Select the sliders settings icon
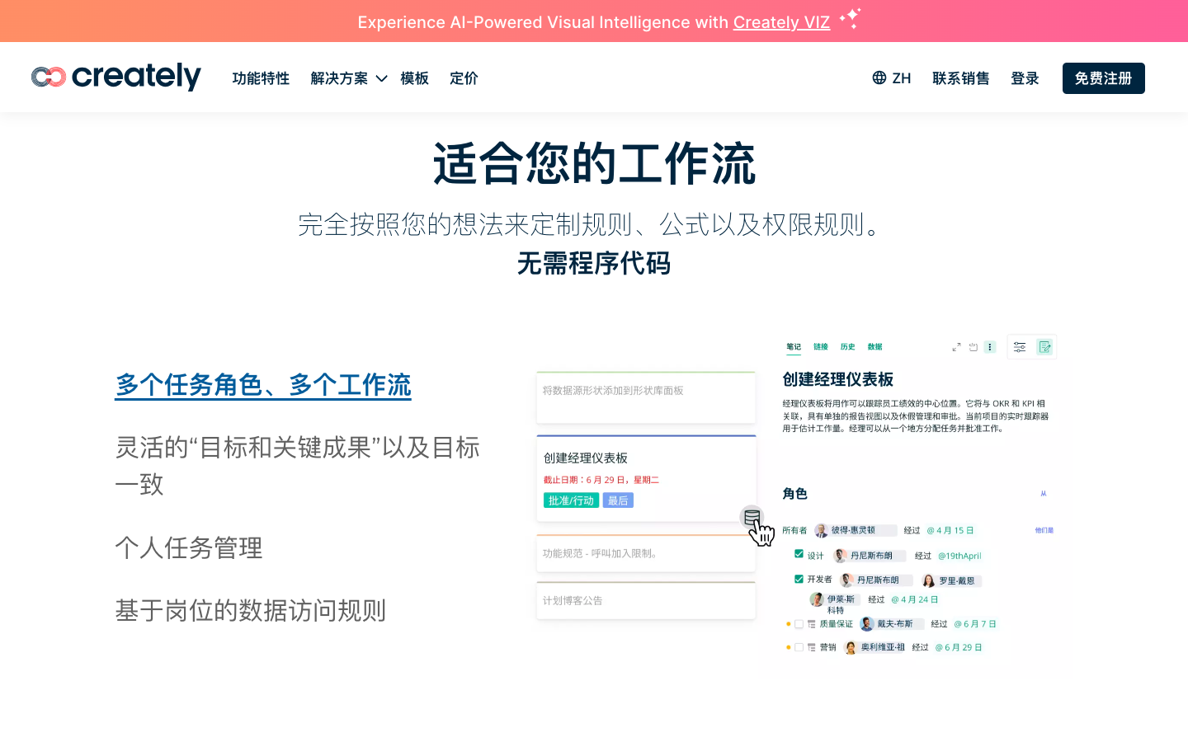 click(1020, 346)
